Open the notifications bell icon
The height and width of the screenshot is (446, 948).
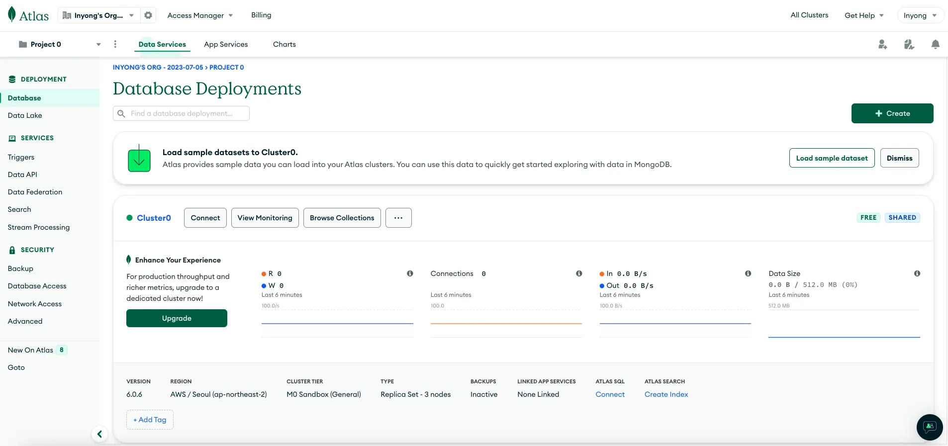click(x=935, y=45)
